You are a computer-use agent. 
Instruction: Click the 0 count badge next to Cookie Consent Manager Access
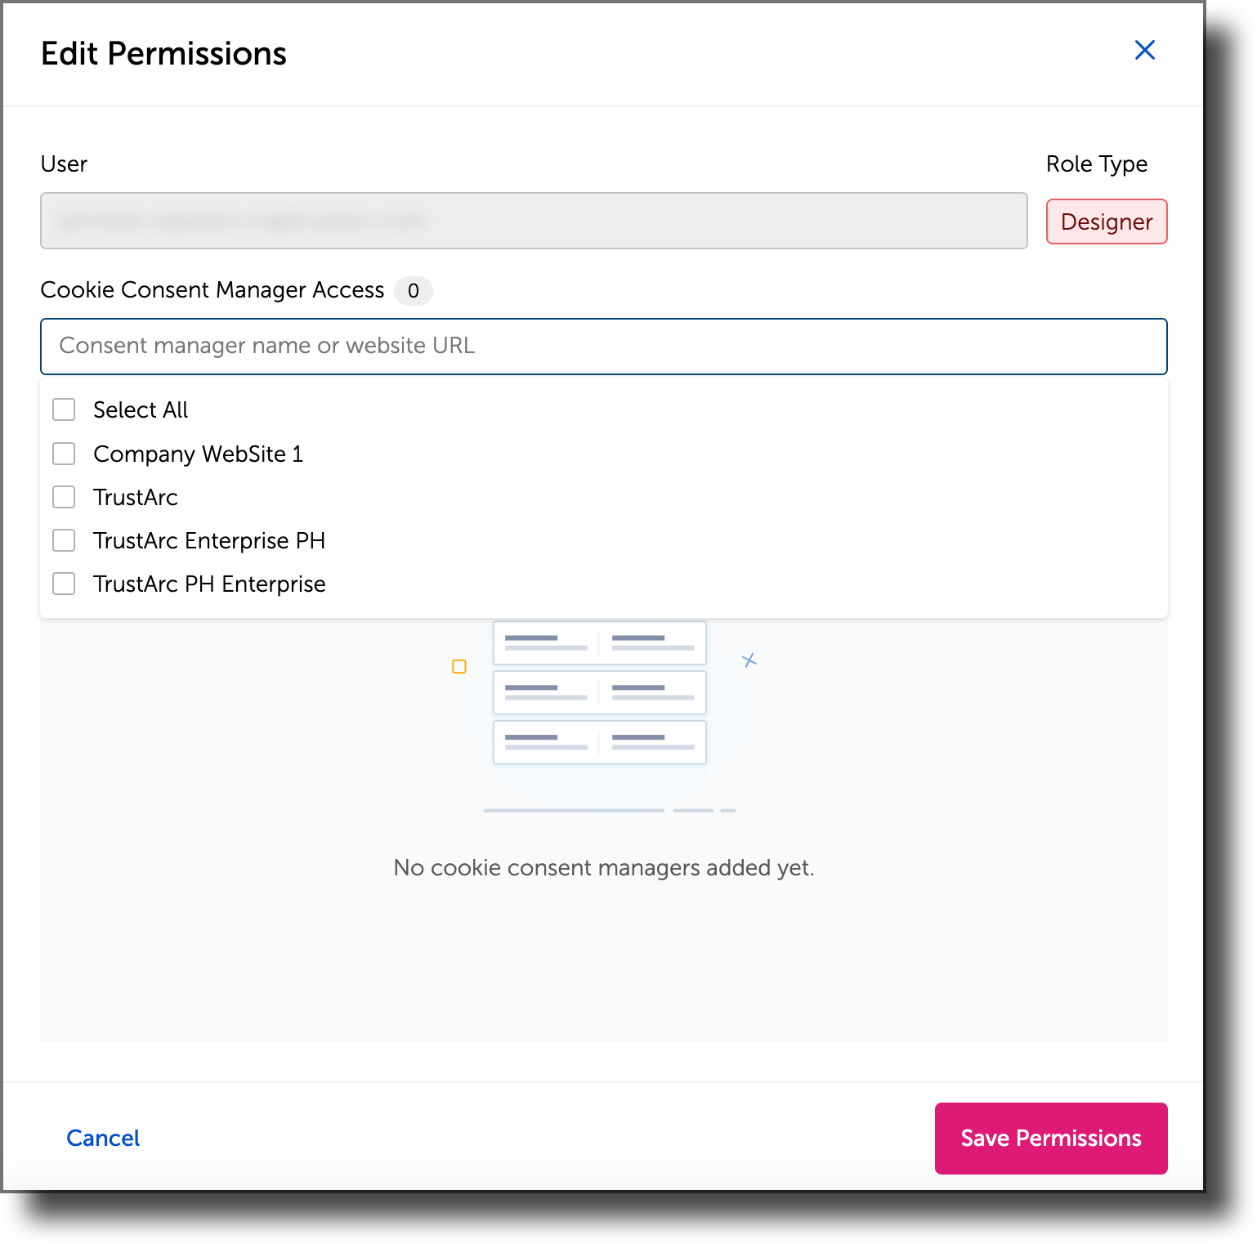coord(414,291)
